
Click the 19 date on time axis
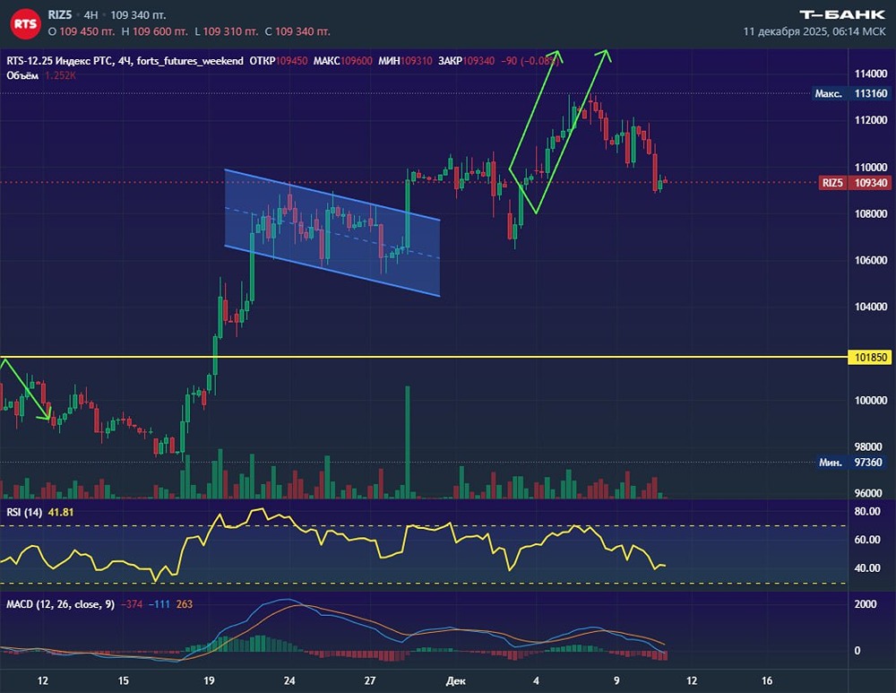pos(209,680)
